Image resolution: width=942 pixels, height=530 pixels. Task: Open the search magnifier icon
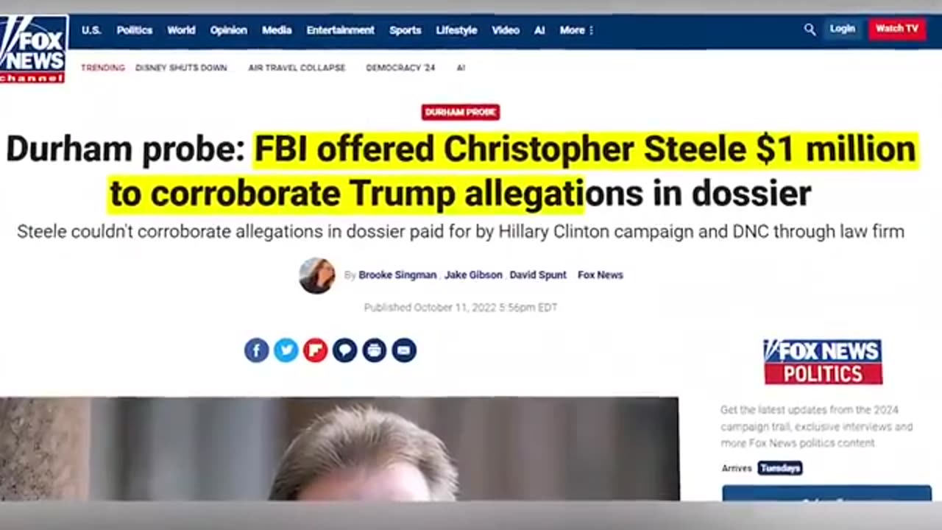[x=810, y=29]
